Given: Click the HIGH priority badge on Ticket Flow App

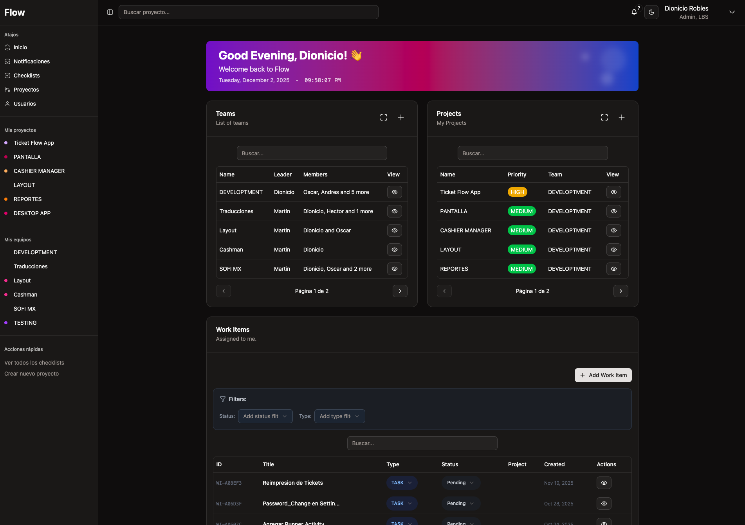Looking at the screenshot, I should point(518,192).
